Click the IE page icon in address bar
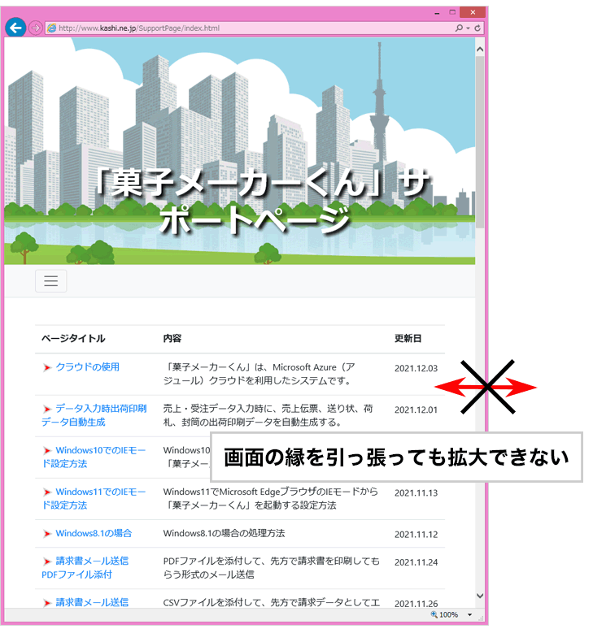 point(51,28)
